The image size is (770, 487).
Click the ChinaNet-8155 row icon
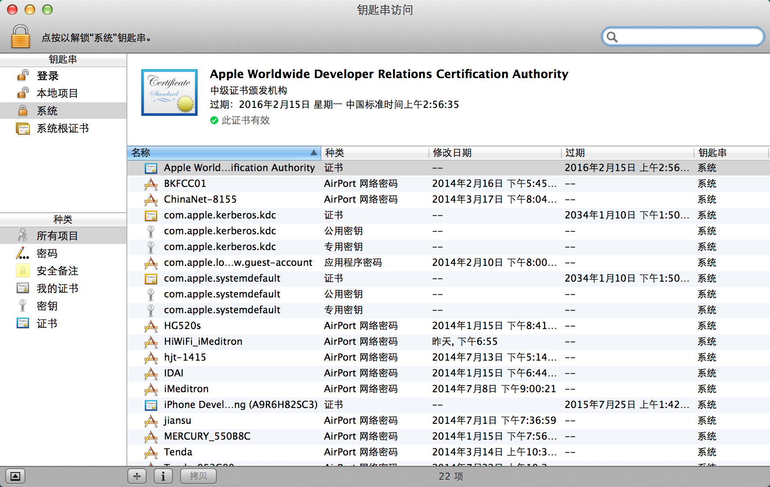pyautogui.click(x=151, y=200)
